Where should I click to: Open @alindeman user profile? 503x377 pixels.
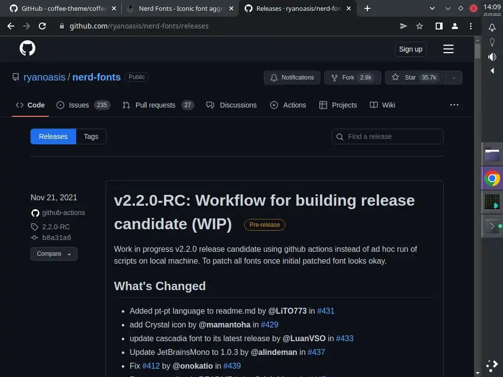pos(274,352)
